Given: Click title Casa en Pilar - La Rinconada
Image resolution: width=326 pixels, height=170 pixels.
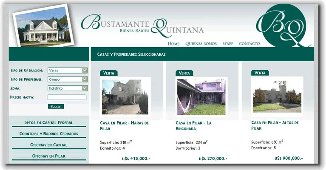Looking at the screenshot, I should [193, 126].
